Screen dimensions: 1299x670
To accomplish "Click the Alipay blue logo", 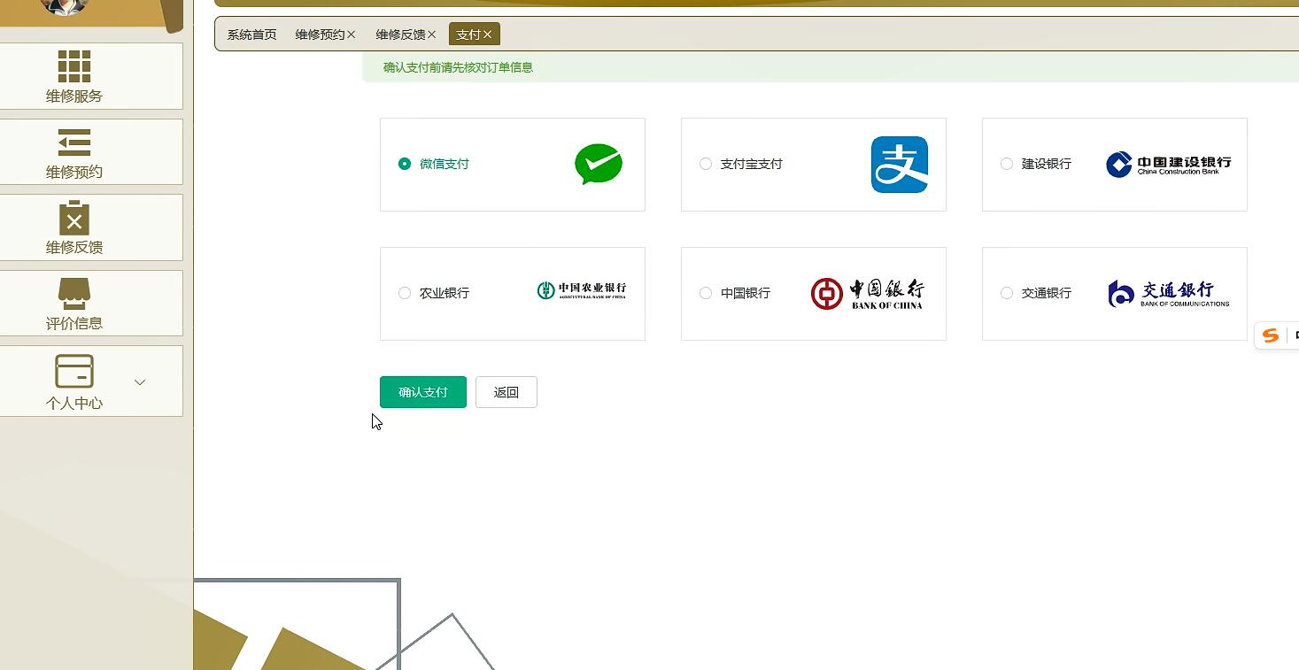I will coord(900,165).
